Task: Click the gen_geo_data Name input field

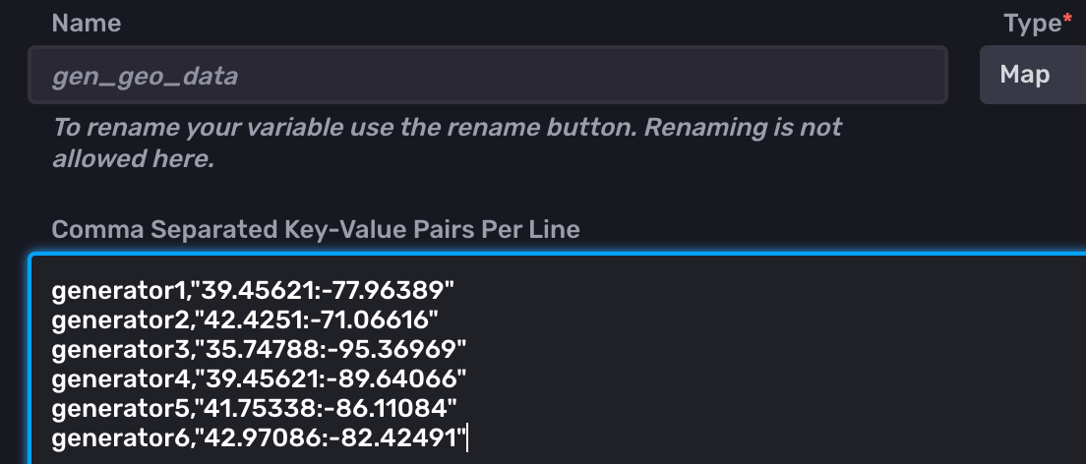Action: point(487,75)
